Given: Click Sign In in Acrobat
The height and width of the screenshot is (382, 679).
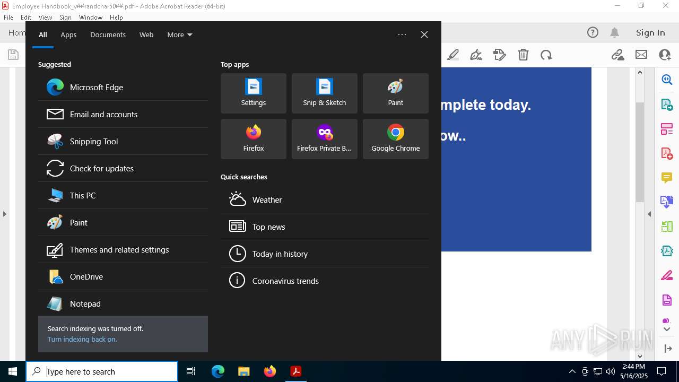Looking at the screenshot, I should 650,33.
